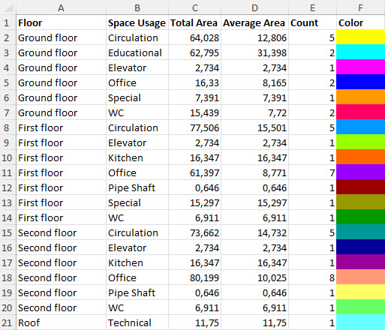Select column F header
385x330 pixels.
coord(360,7)
